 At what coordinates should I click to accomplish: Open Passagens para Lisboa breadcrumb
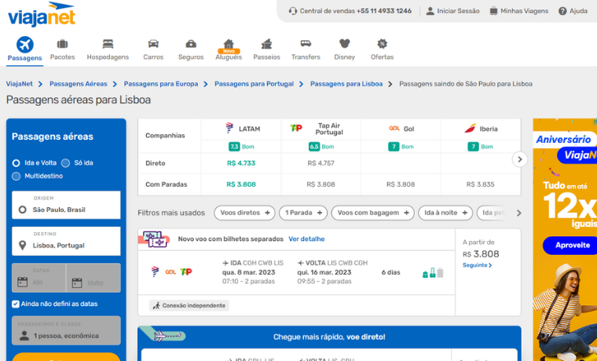tap(346, 84)
